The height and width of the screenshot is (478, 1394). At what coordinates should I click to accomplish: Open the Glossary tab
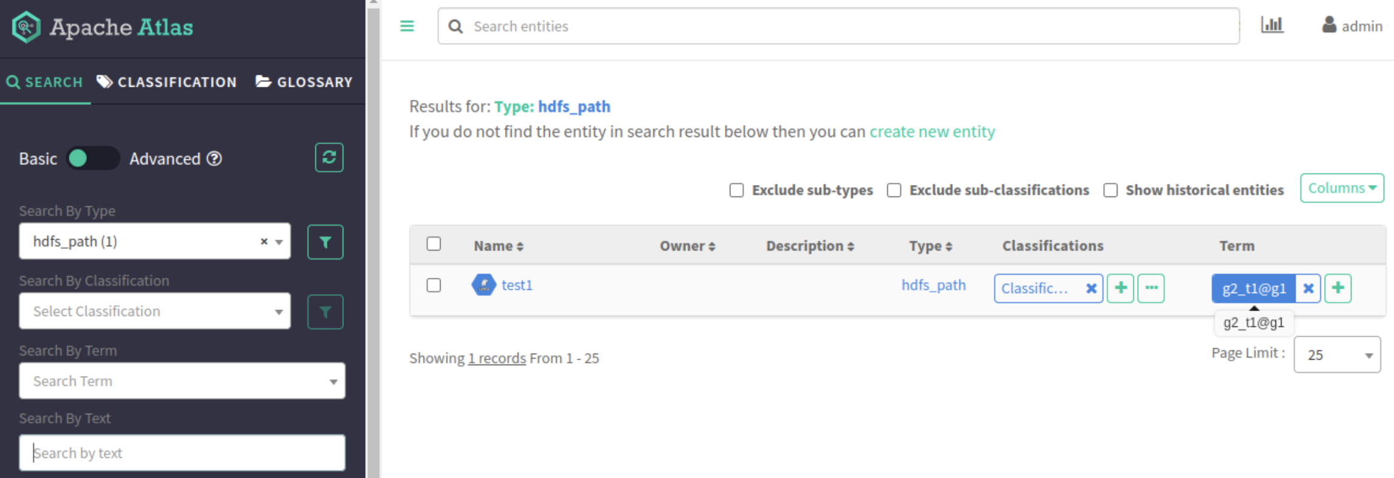(x=304, y=82)
